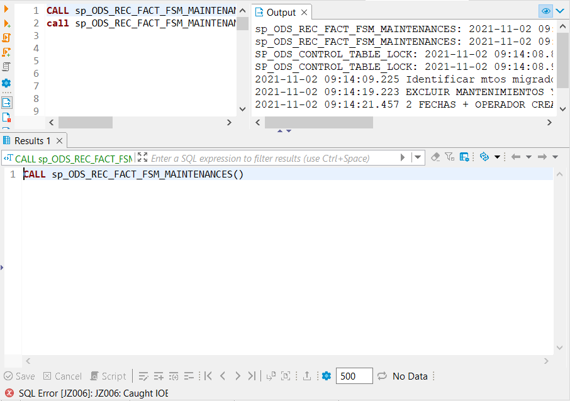The width and height of the screenshot is (570, 401).
Task: Switch to the Output tab
Action: [281, 11]
